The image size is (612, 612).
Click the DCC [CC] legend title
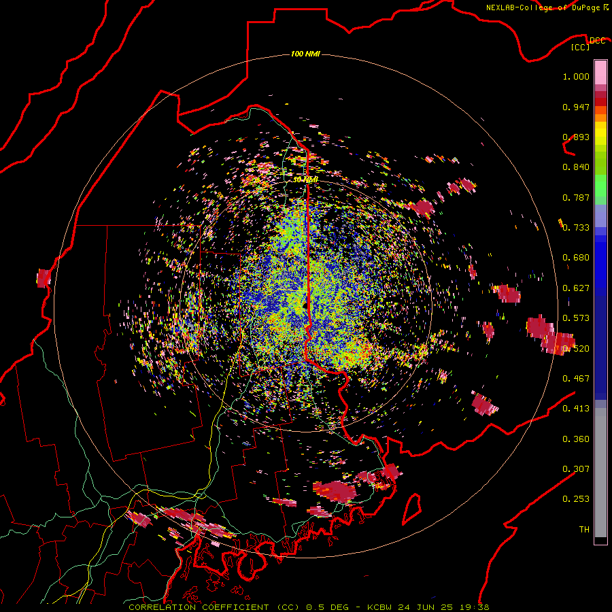pyautogui.click(x=588, y=44)
